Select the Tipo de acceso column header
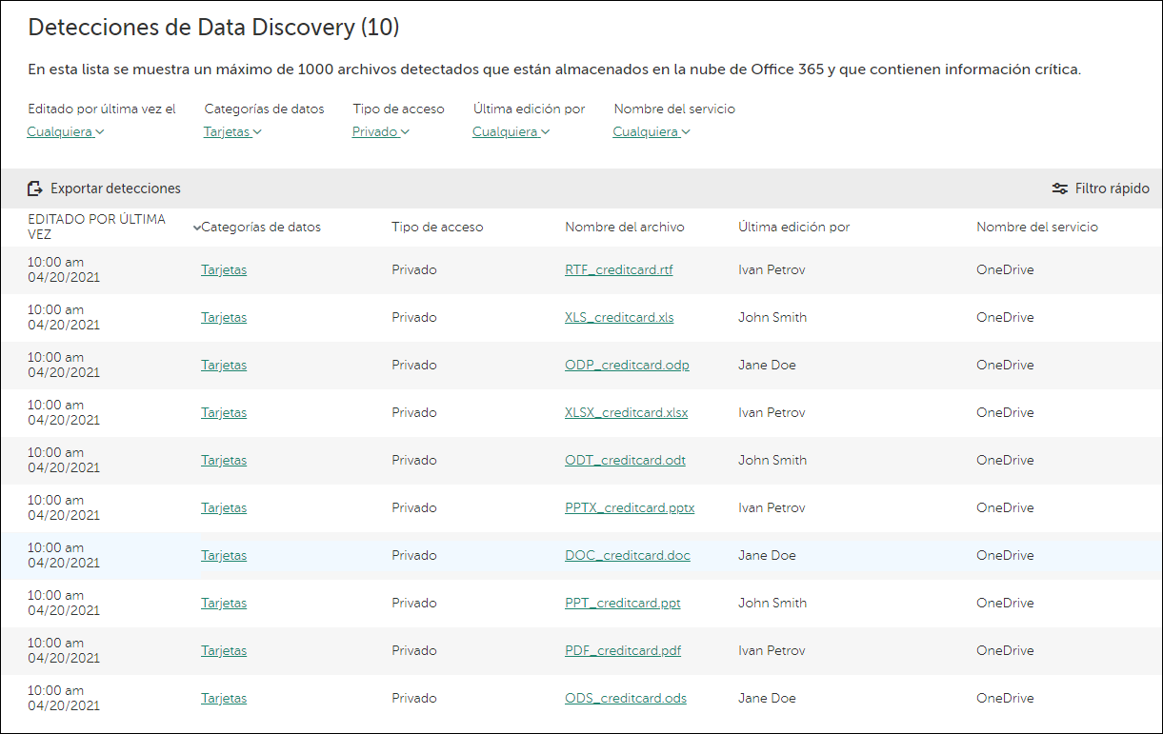This screenshot has height=734, width=1163. click(x=437, y=228)
